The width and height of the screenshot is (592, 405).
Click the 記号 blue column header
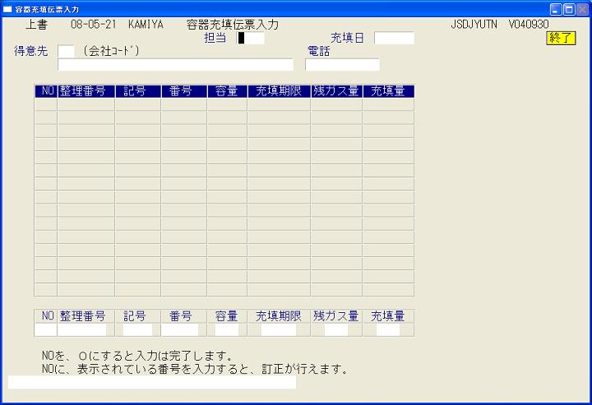138,91
